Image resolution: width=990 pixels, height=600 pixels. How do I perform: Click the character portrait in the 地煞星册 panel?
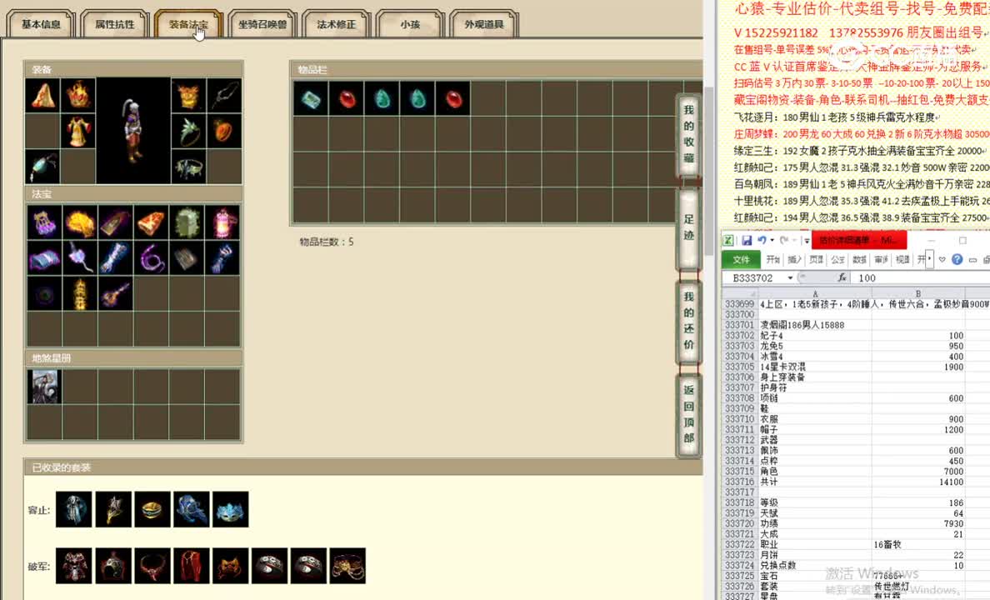click(44, 386)
